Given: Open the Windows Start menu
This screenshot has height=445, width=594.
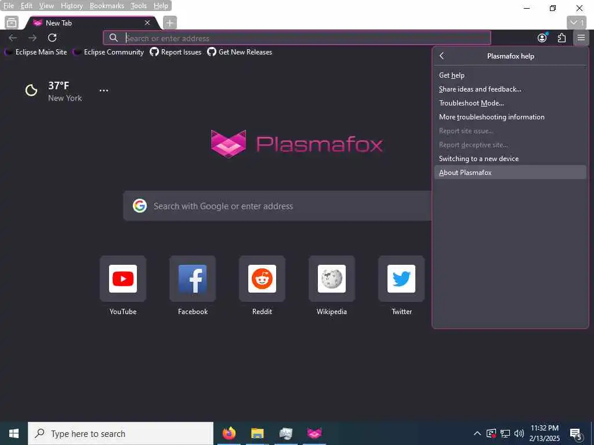Looking at the screenshot, I should tap(14, 433).
